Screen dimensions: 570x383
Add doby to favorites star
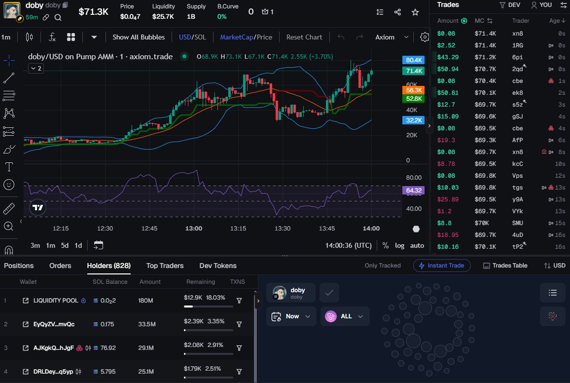pyautogui.click(x=415, y=12)
